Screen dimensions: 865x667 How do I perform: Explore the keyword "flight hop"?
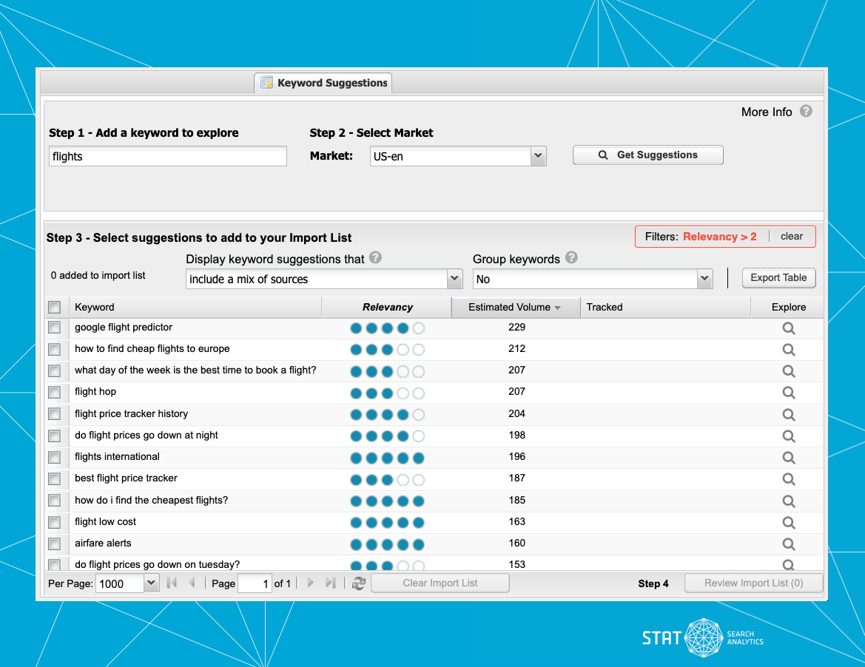tap(788, 393)
